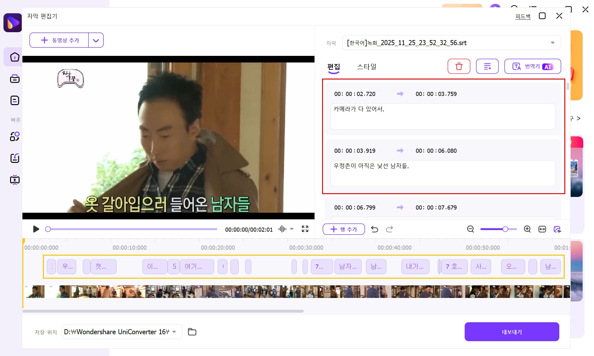Zoom out the timeline with minus magnifier

click(470, 229)
